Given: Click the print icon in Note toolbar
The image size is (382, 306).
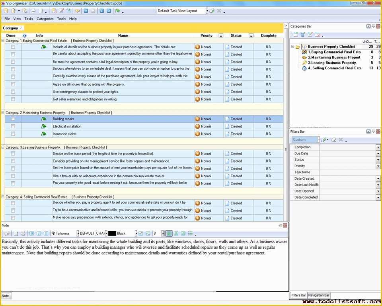Looking at the screenshot, I should tap(23, 233).
